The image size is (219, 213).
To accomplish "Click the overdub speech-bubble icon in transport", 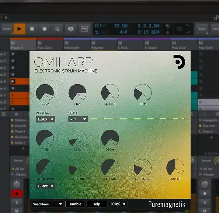I will (x=71, y=29).
